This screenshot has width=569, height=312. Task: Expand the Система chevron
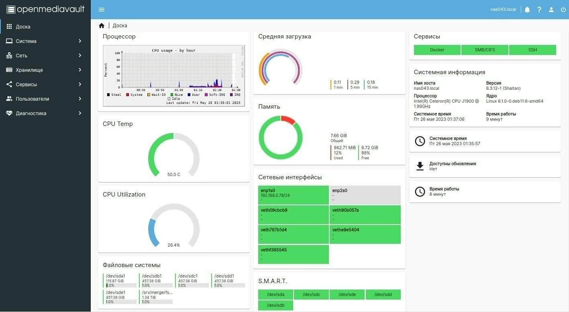click(x=80, y=41)
